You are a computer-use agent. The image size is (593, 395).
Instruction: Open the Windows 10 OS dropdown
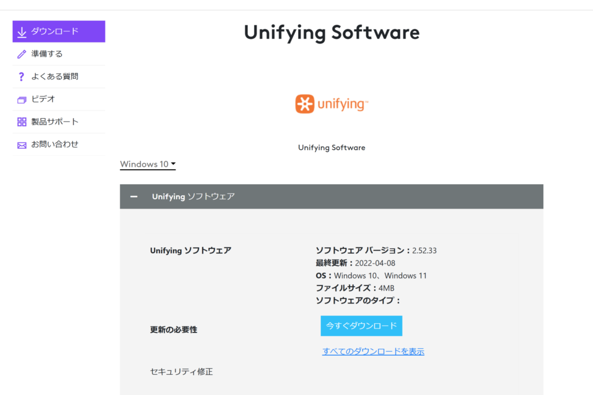(x=148, y=164)
